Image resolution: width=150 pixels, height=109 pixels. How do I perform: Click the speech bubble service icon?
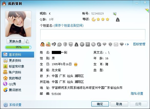pyautogui.click(x=59, y=44)
